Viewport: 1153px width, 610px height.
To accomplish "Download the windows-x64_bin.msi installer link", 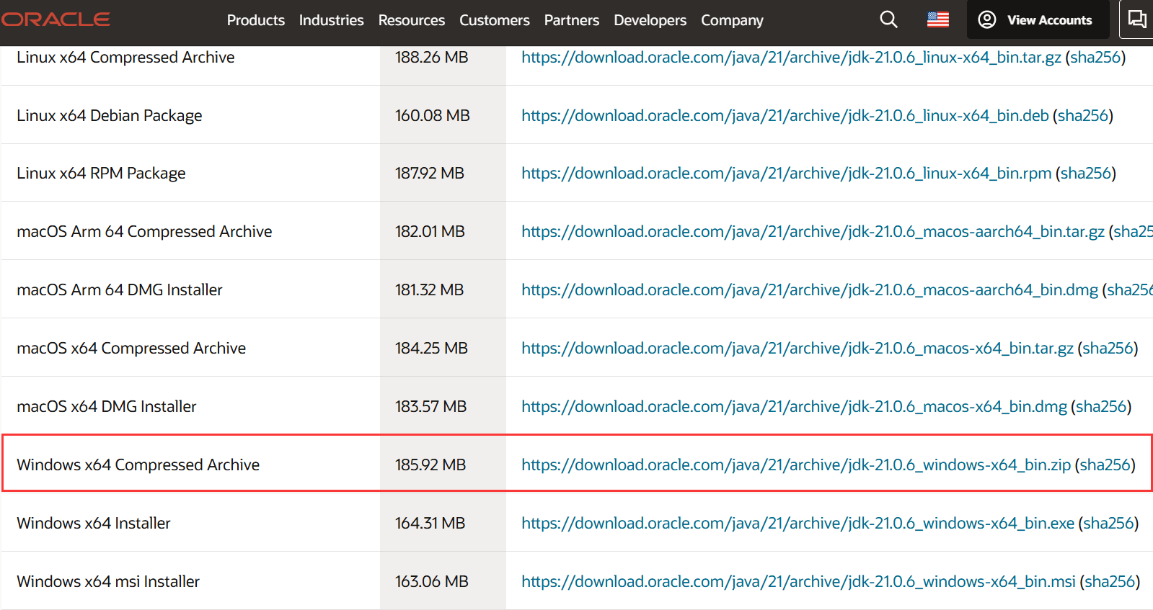I will [798, 581].
